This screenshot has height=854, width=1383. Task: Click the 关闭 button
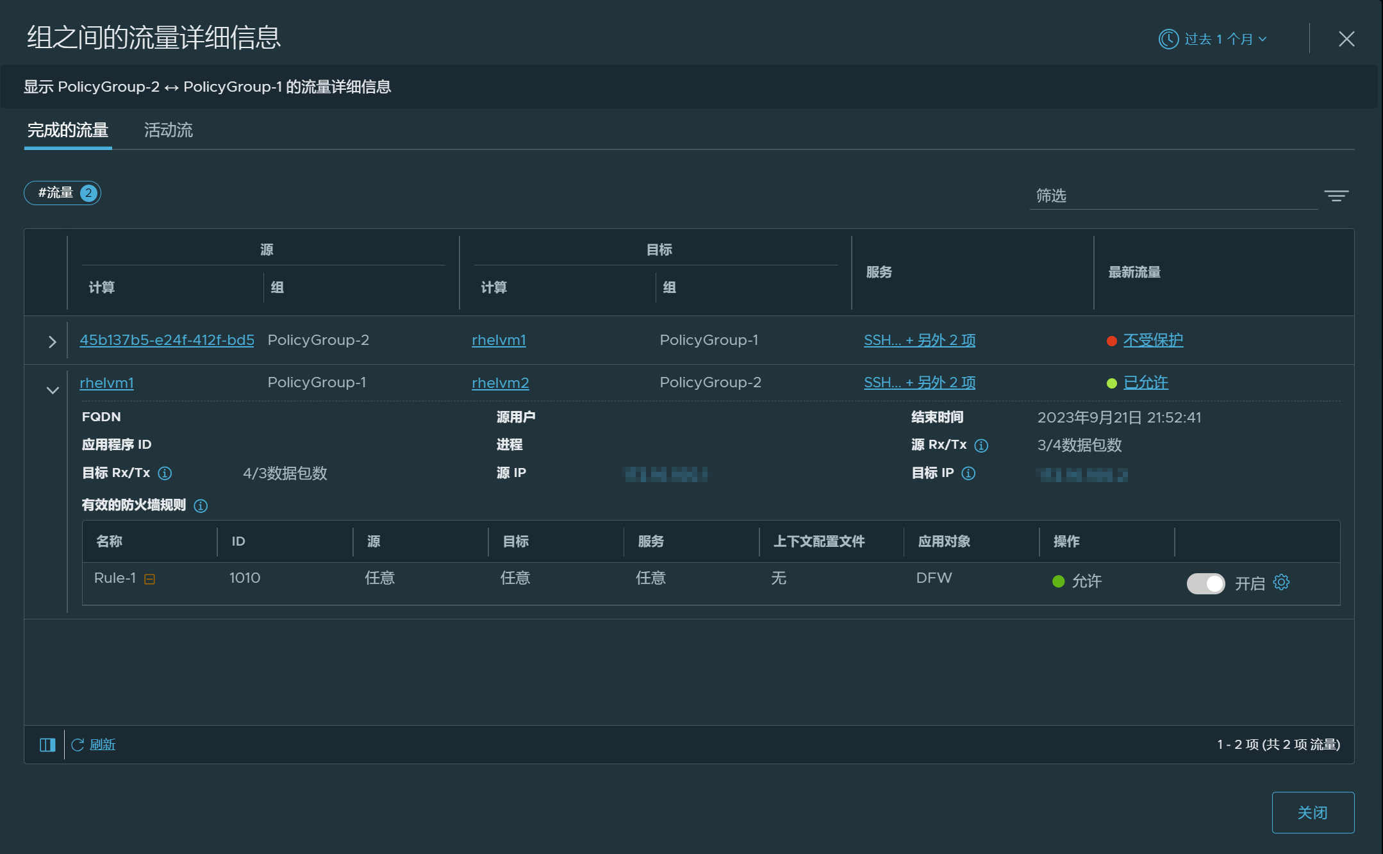pos(1313,812)
